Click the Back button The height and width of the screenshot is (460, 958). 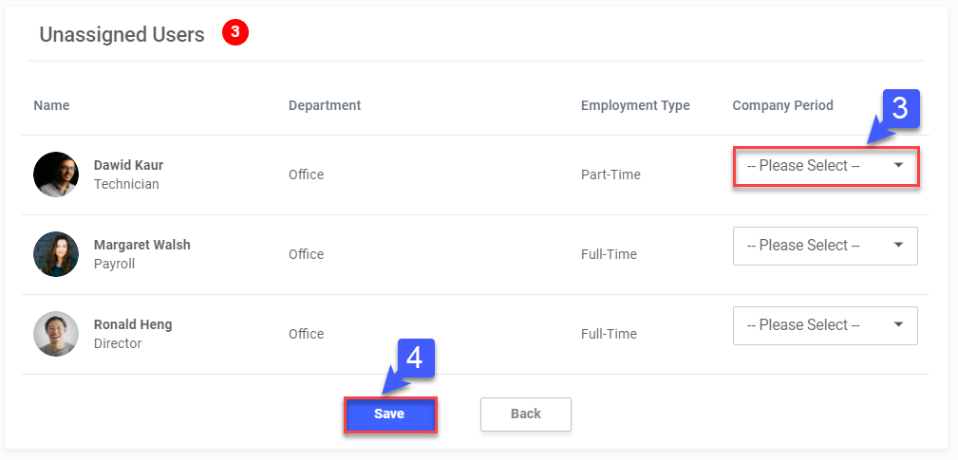tap(525, 414)
